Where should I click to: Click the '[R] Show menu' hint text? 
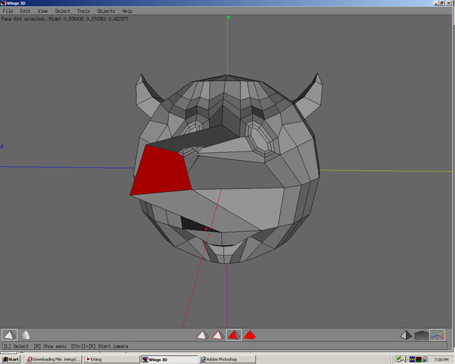50,346
